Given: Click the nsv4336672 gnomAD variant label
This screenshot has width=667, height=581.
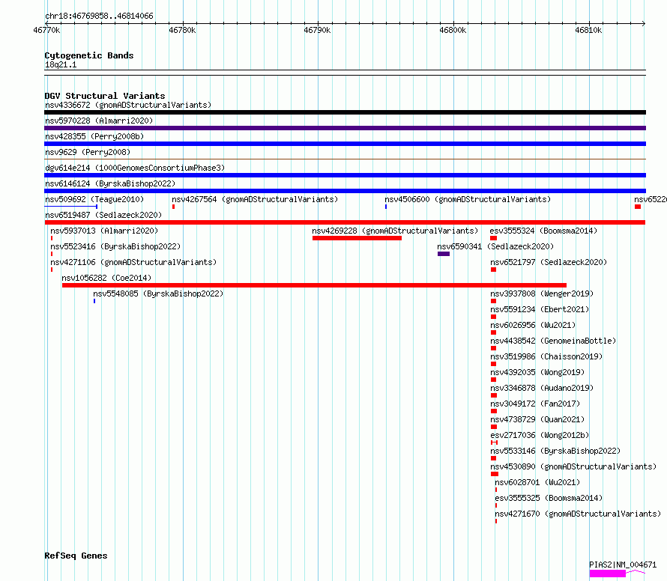Looking at the screenshot, I should (x=128, y=105).
